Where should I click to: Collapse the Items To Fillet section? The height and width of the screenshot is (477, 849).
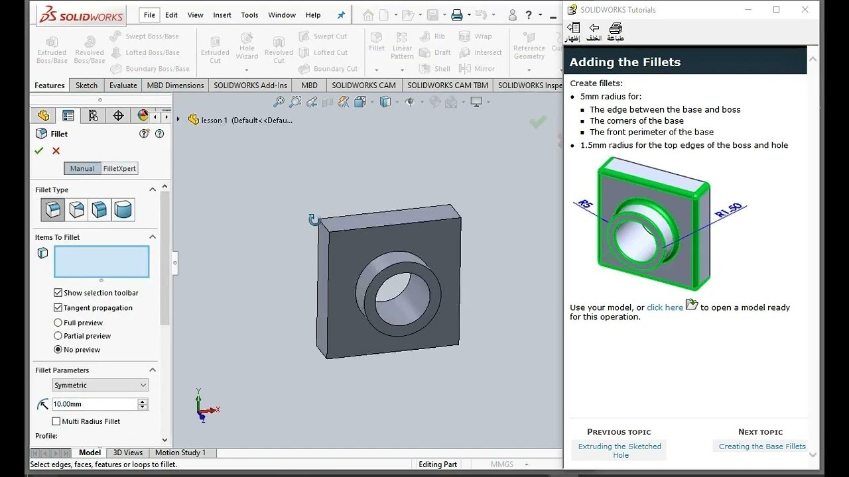pos(153,237)
